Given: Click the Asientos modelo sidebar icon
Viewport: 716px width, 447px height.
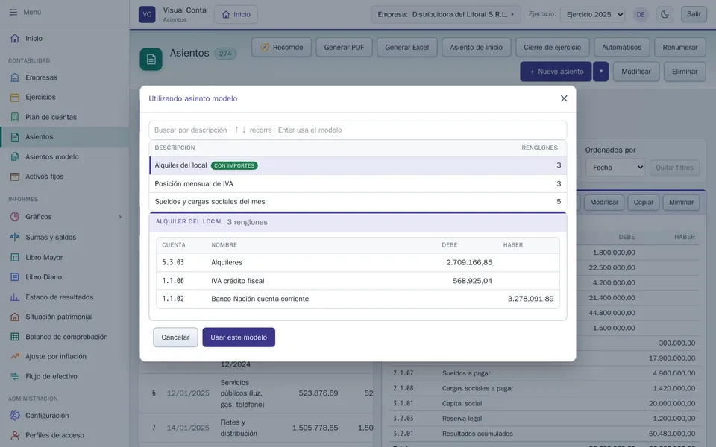Looking at the screenshot, I should (15, 157).
